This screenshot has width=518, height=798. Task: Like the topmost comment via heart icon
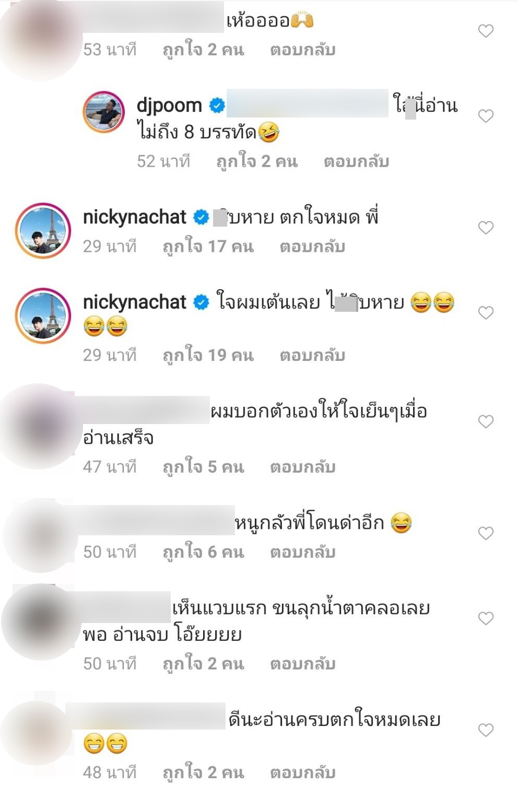pos(486,31)
